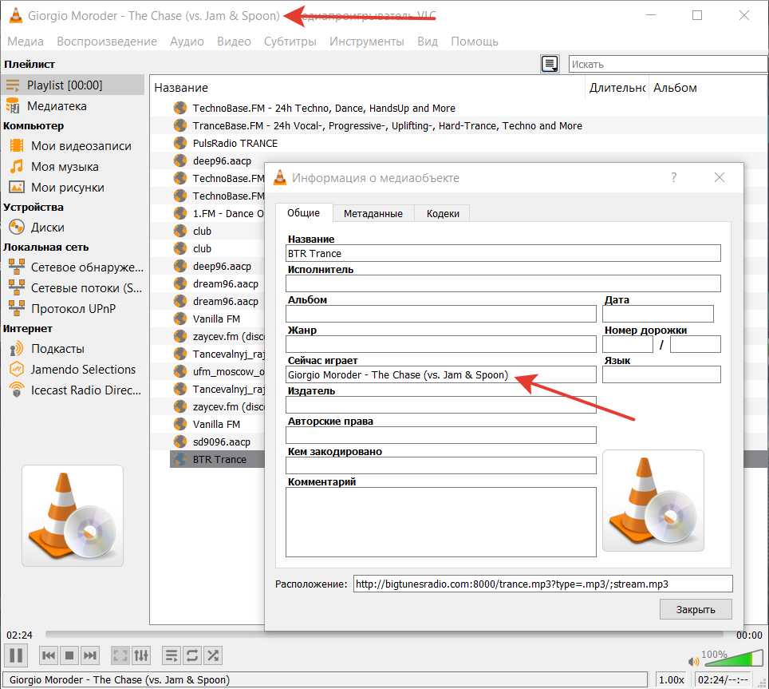Click the playlist search field
Screen dimensions: 769x689
[668, 65]
